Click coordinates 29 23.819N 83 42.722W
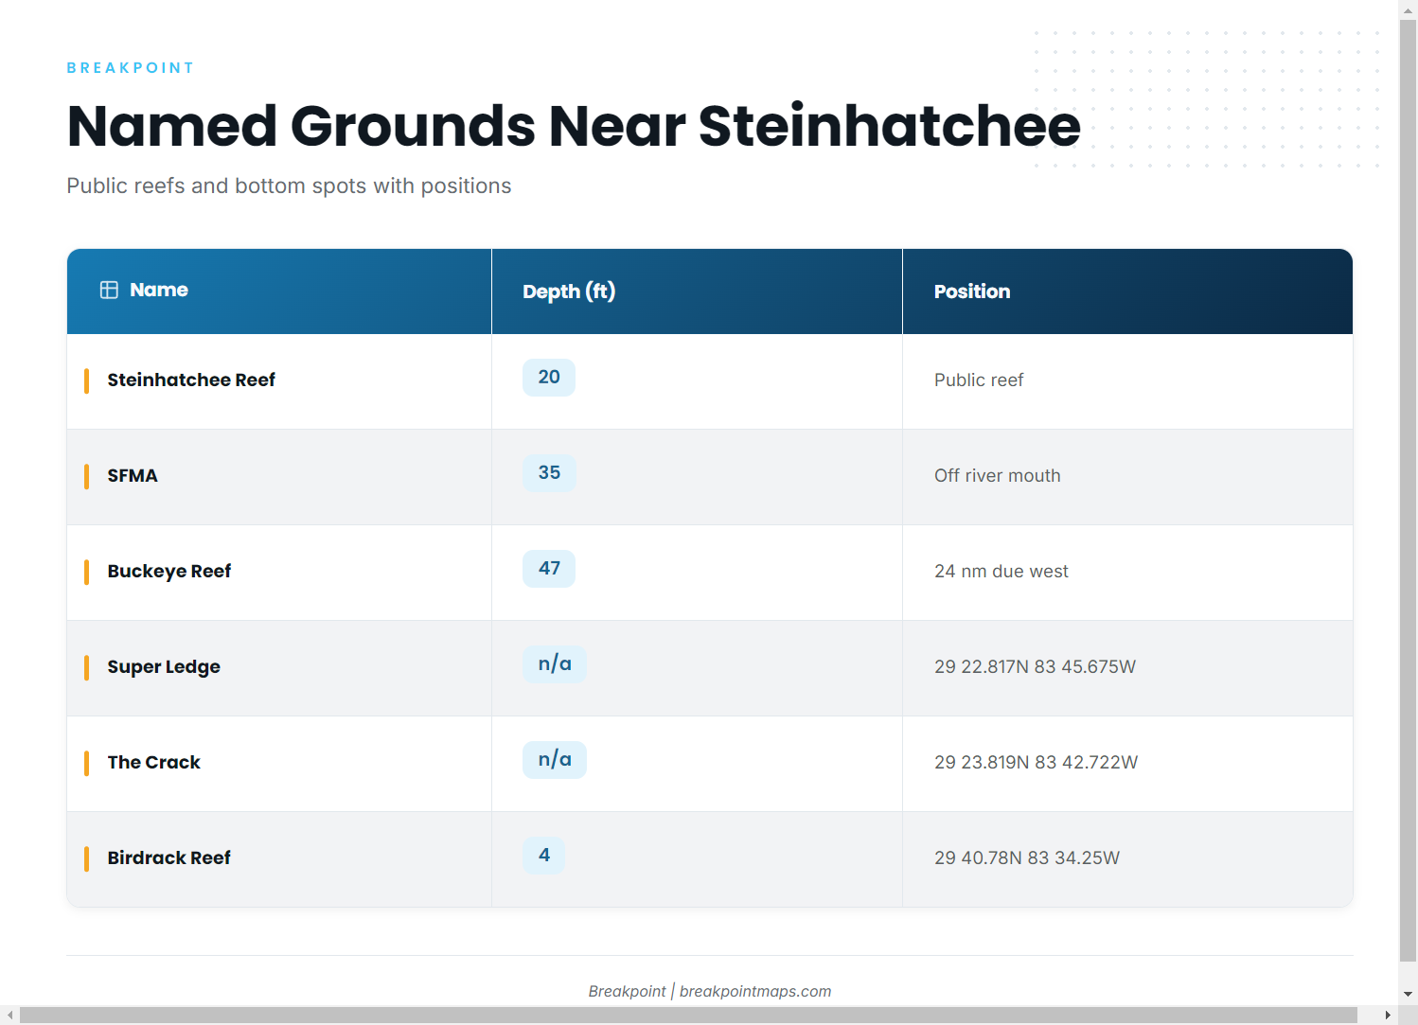Image resolution: width=1418 pixels, height=1025 pixels. pyautogui.click(x=1036, y=762)
